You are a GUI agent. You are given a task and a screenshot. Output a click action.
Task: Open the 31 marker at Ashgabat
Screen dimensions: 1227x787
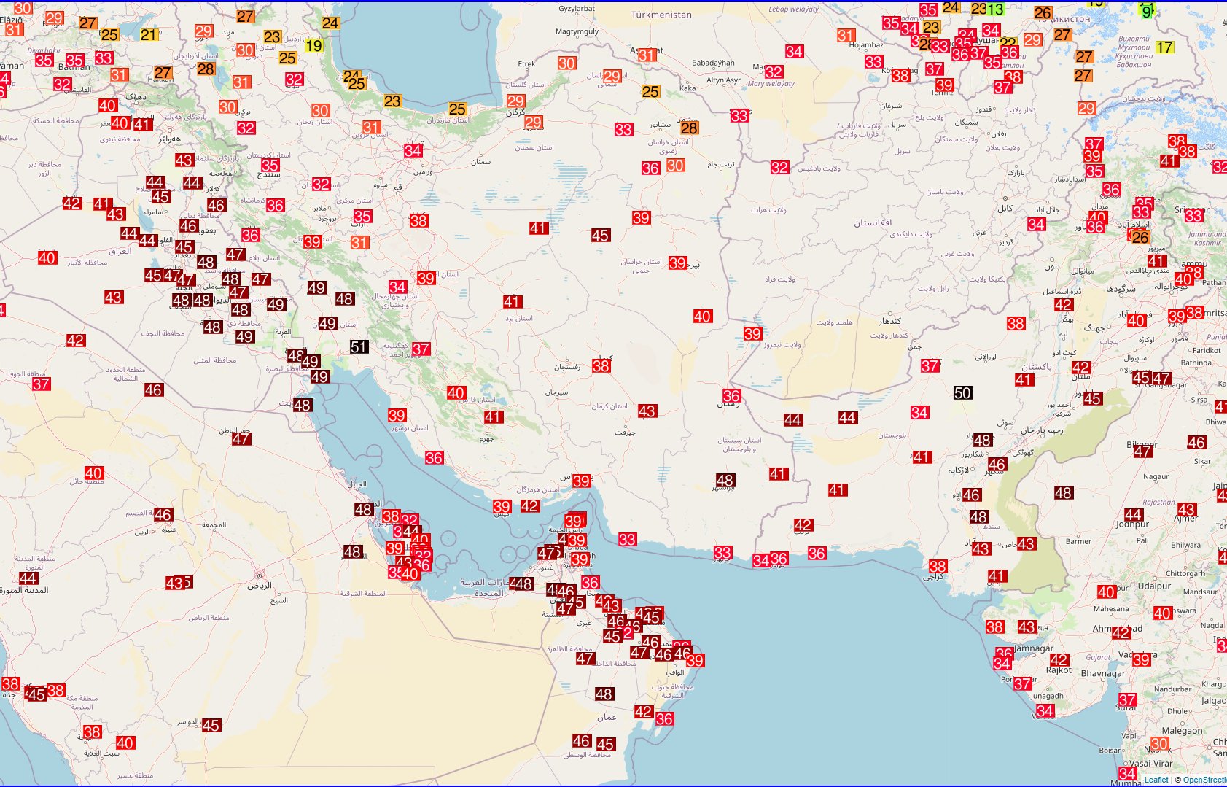[x=647, y=55]
